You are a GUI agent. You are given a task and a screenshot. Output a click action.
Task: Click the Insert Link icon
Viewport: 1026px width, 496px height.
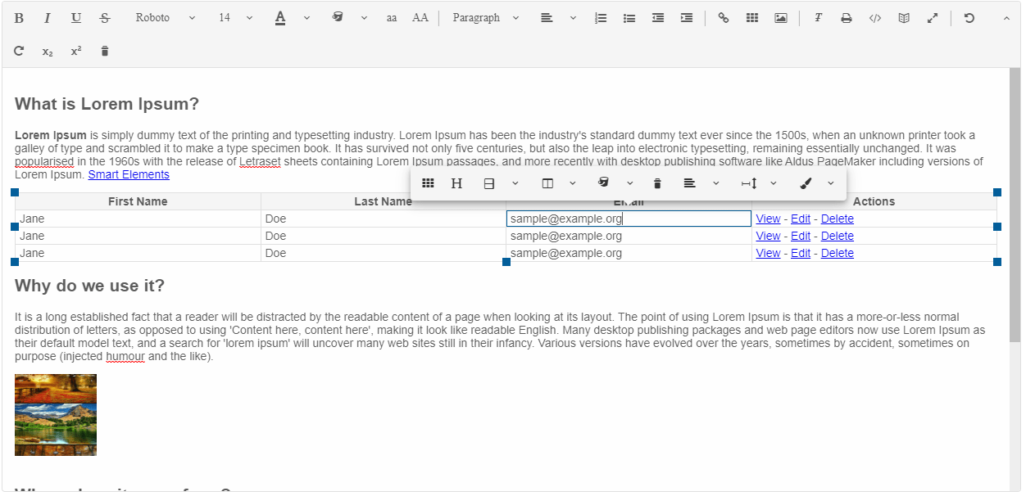(x=724, y=17)
